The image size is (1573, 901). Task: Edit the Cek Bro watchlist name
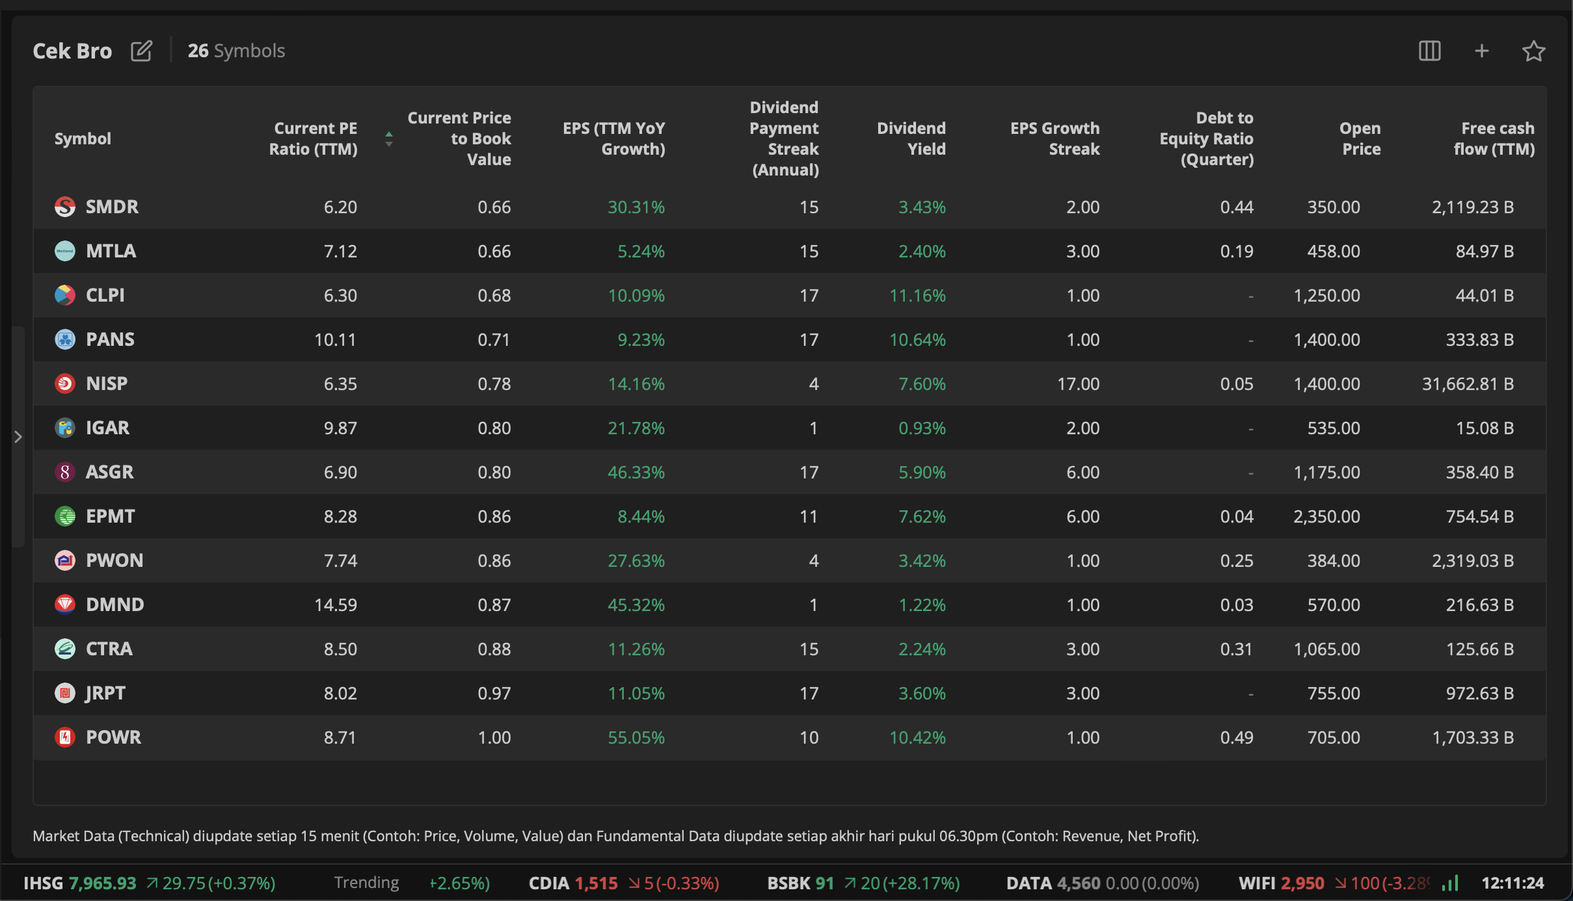pyautogui.click(x=141, y=51)
